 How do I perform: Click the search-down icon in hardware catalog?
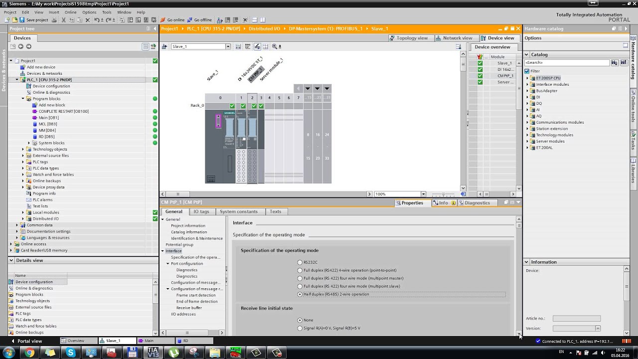(615, 63)
